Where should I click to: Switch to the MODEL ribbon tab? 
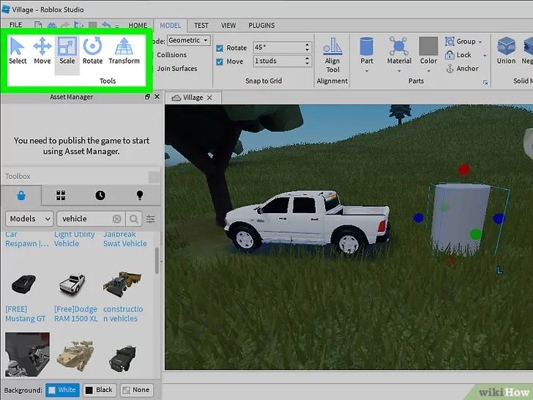pyautogui.click(x=171, y=26)
